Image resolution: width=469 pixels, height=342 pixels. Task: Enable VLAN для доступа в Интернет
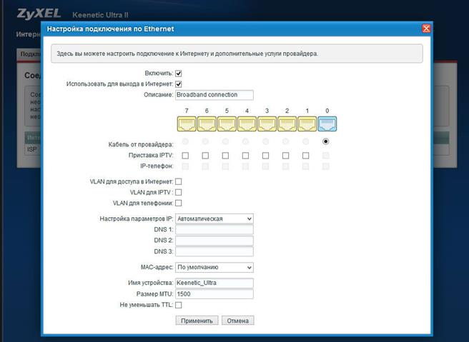point(178,181)
